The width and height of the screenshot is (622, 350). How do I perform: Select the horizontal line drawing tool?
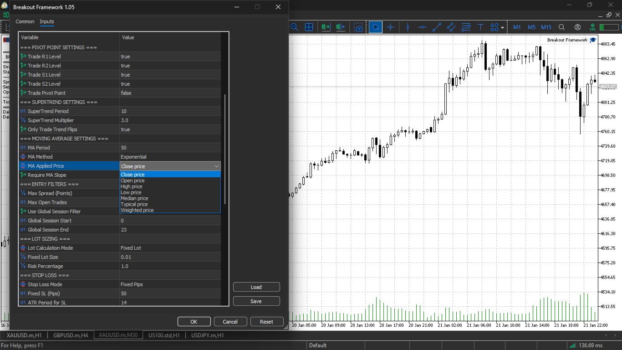point(422,27)
